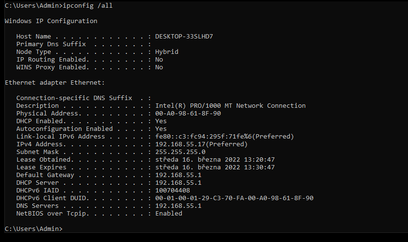
Task: Click the subnet mask 255.255.255.0
Action: [x=180, y=152]
